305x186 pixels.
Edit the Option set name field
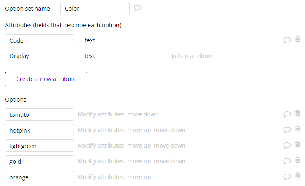95,8
